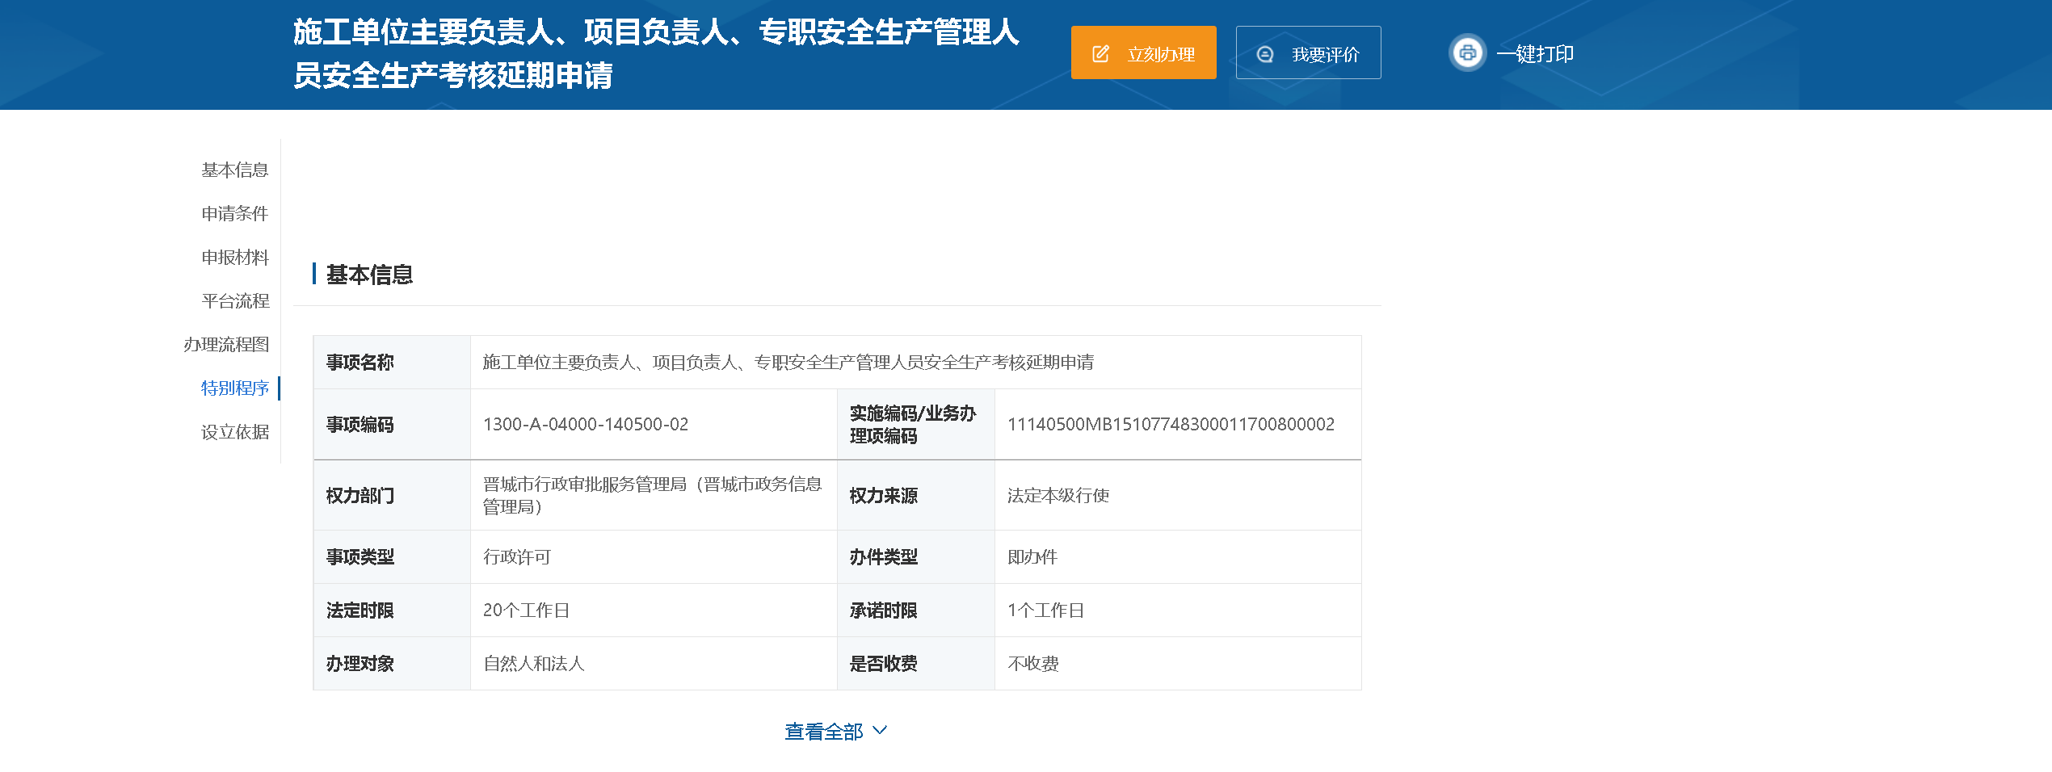Click the 事项编码 value 1300-A-04000-140500-02
This screenshot has width=2052, height=772.
(x=586, y=425)
